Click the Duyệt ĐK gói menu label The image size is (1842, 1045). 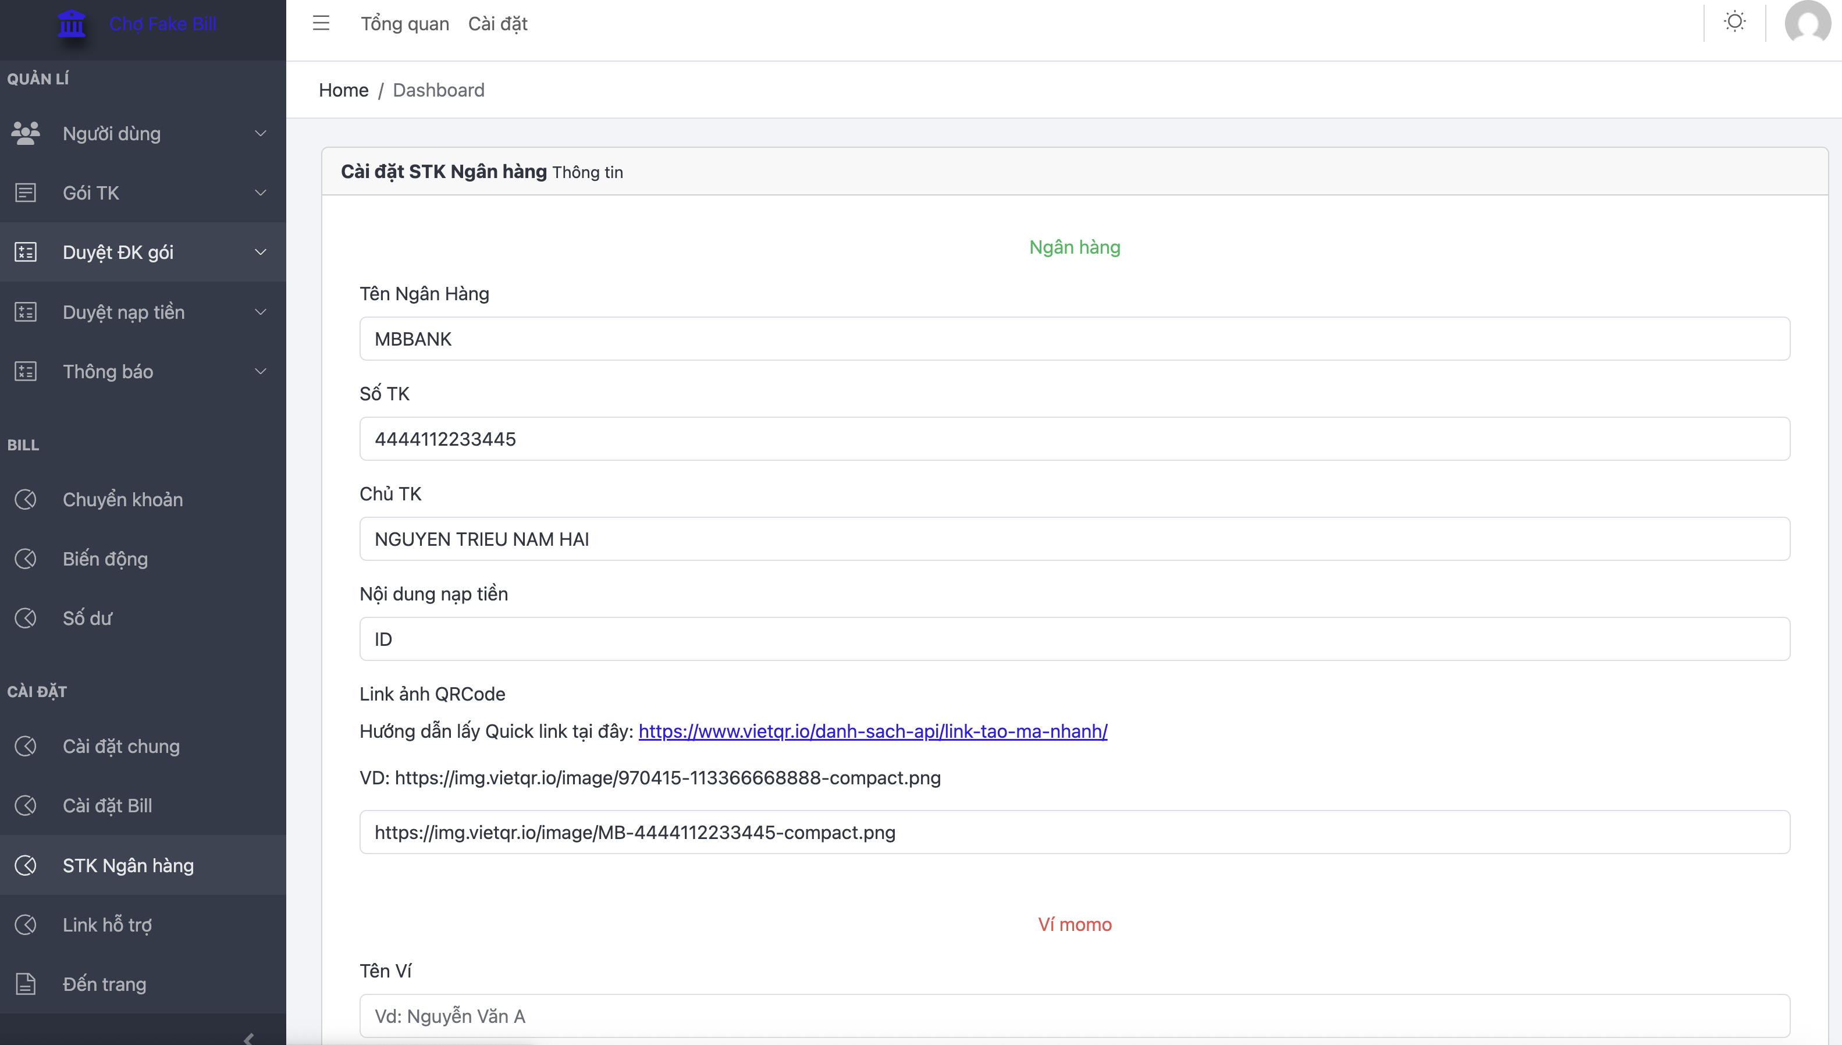pyautogui.click(x=118, y=253)
